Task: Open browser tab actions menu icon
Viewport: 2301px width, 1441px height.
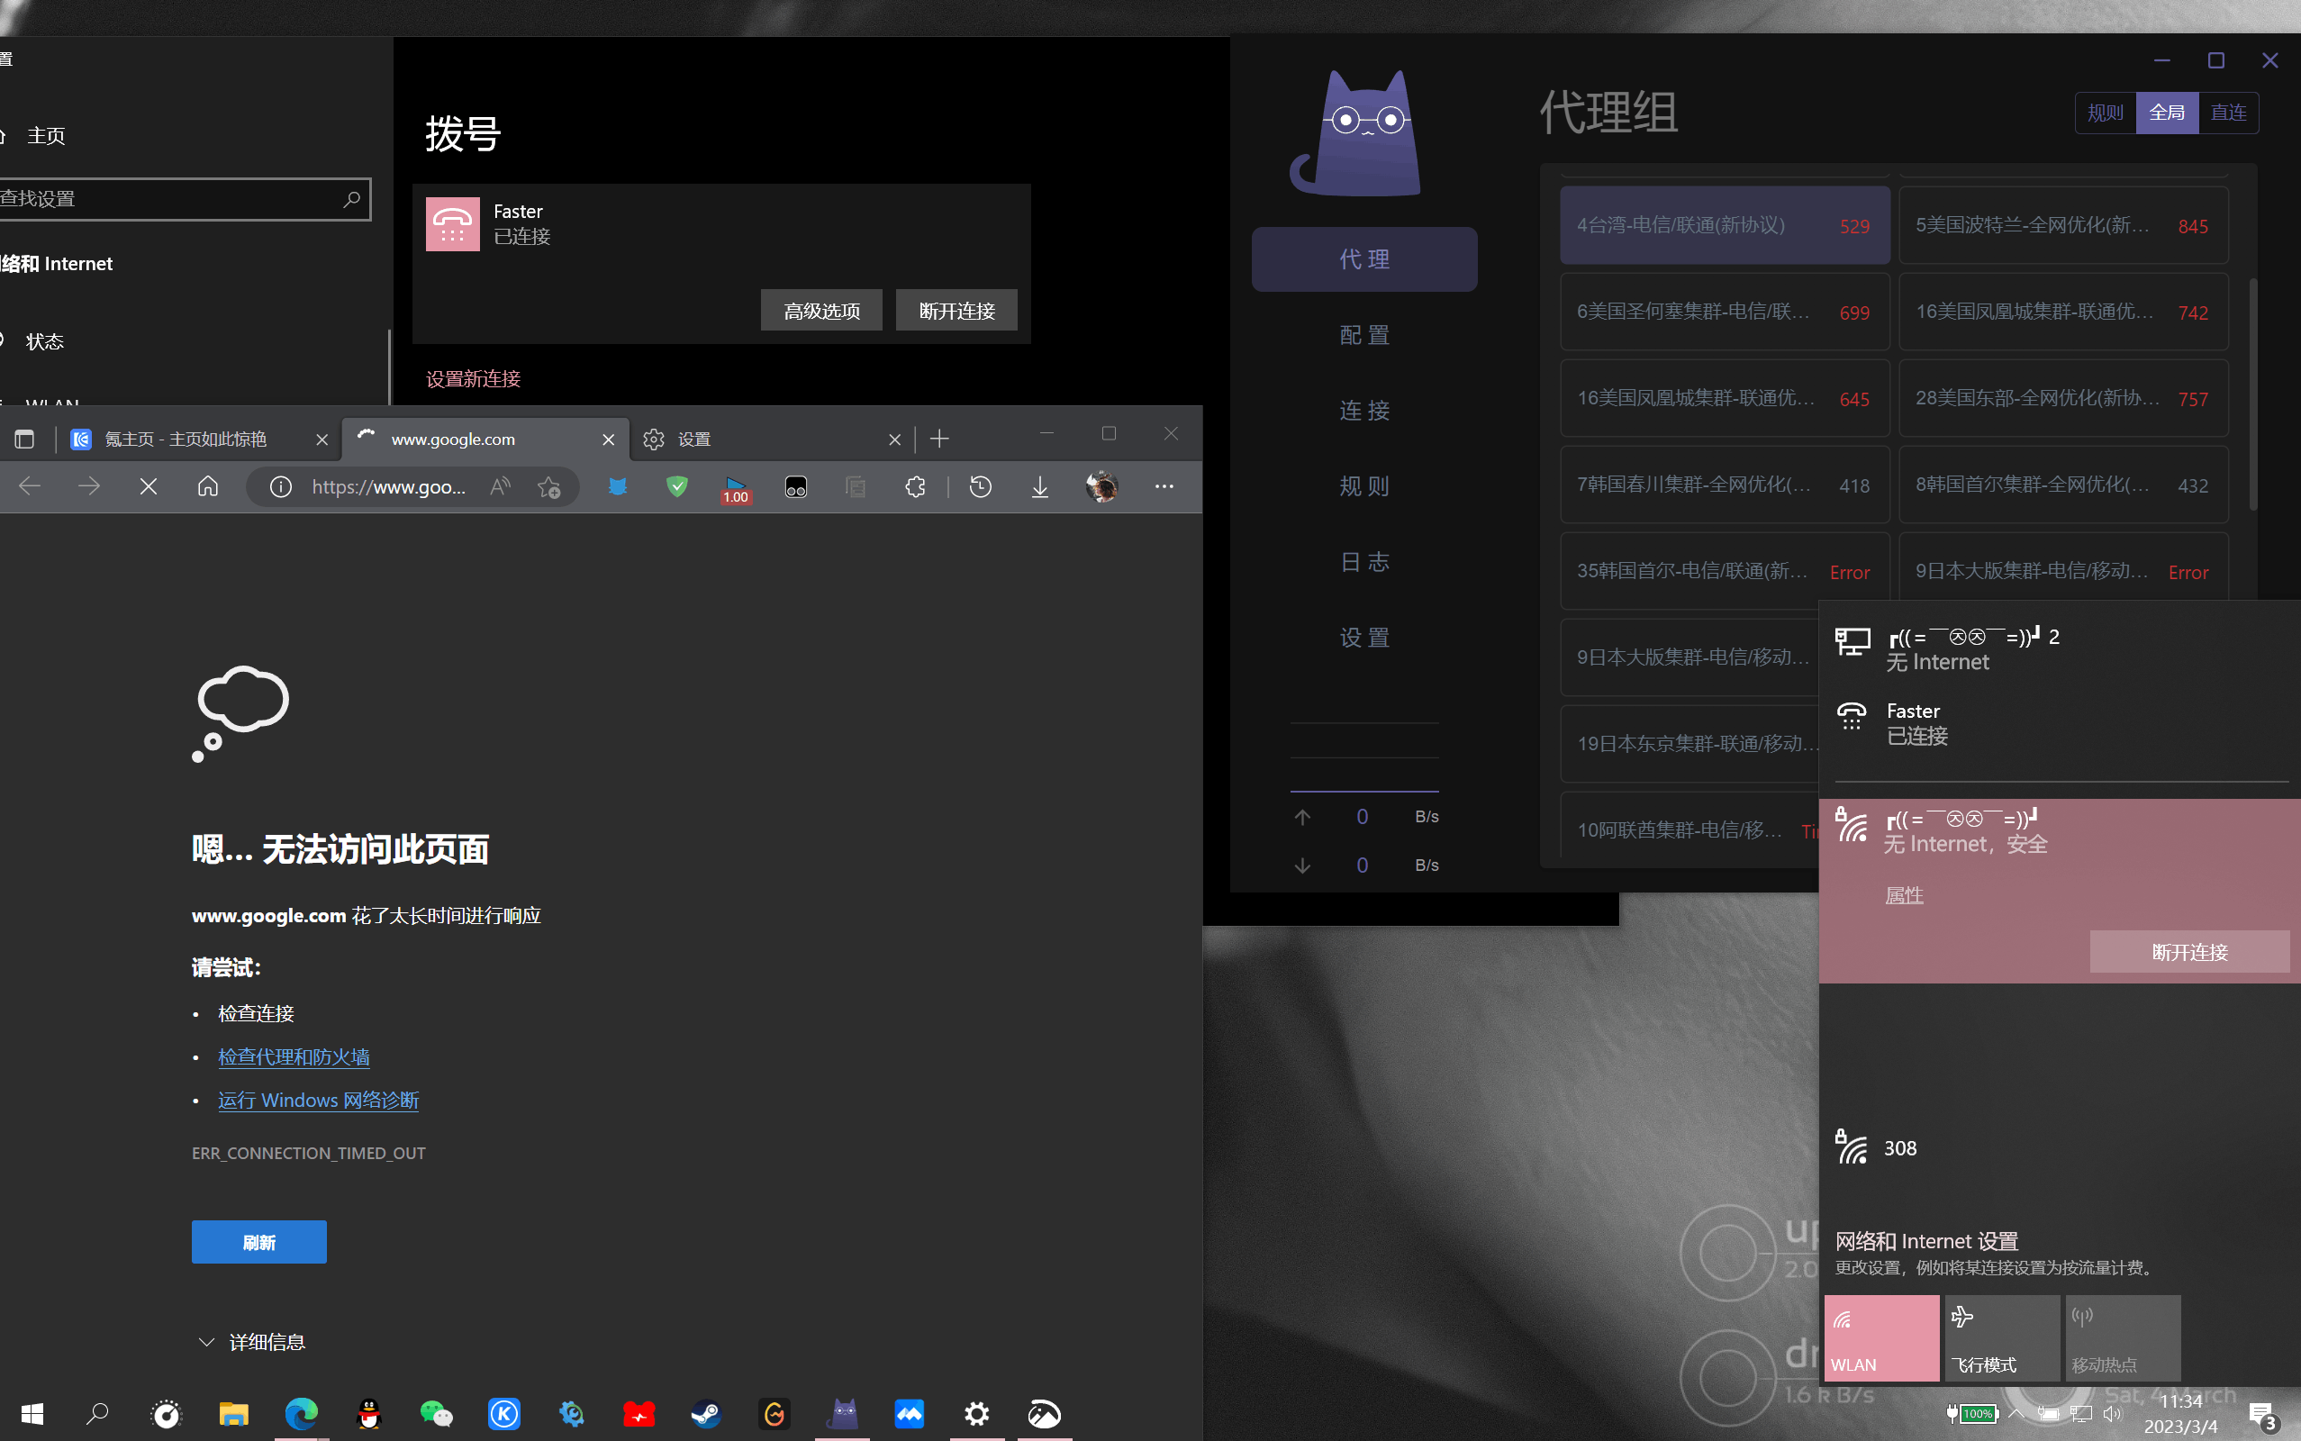Action: pos(23,439)
